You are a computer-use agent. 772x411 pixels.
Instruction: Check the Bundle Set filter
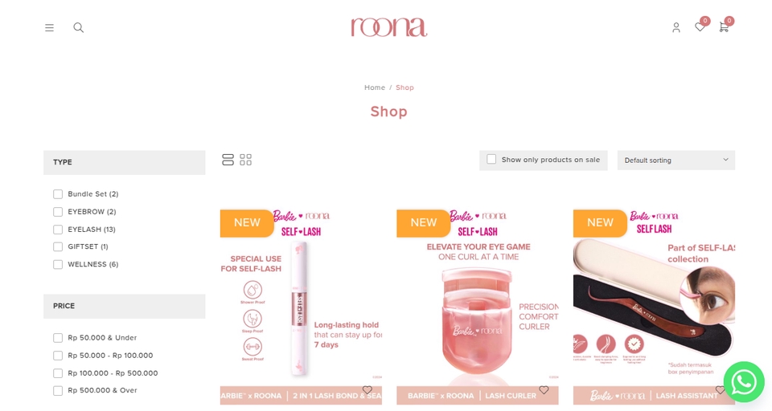click(58, 194)
